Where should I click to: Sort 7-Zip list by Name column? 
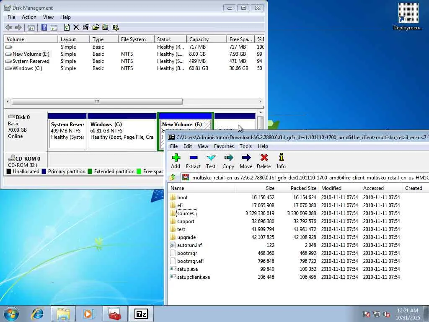click(x=202, y=188)
